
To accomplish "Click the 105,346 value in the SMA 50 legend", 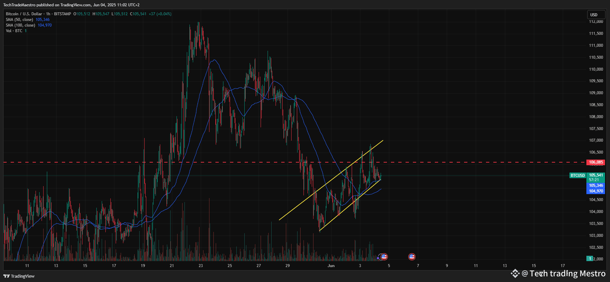I will [43, 20].
